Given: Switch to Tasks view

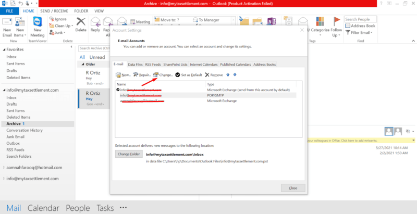Looking at the screenshot, I should tap(105, 208).
